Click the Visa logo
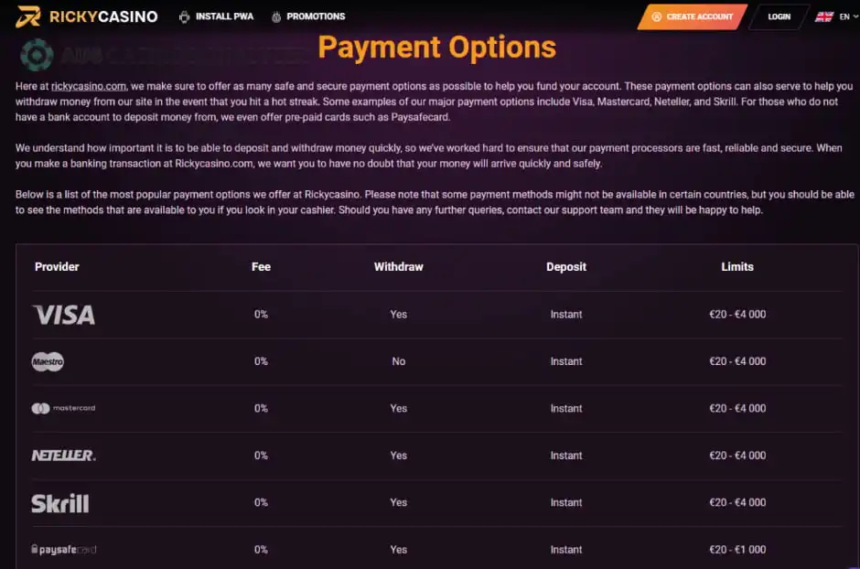The height and width of the screenshot is (569, 860). point(63,315)
